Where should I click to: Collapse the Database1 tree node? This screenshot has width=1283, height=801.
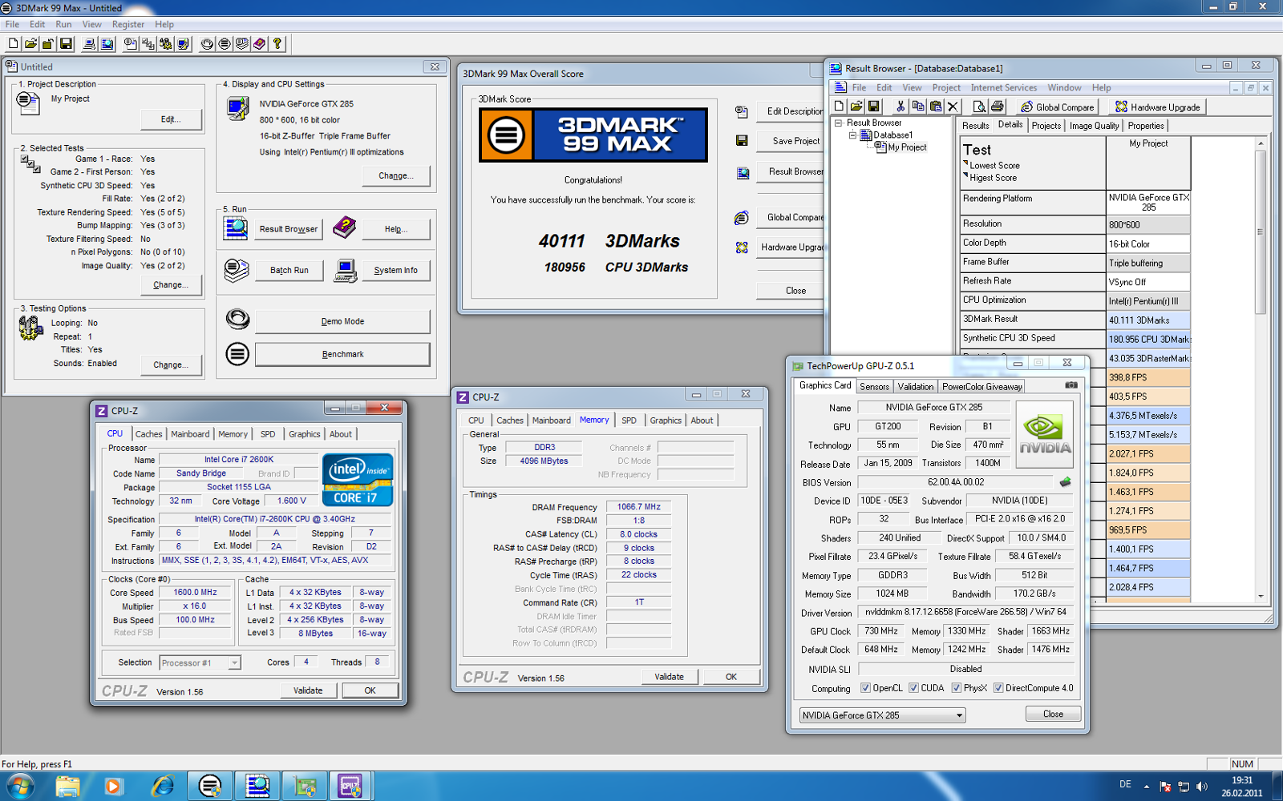click(x=852, y=135)
